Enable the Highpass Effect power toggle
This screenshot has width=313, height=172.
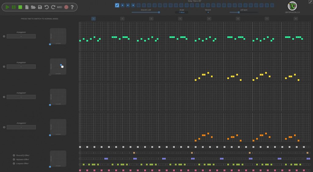[x=14, y=159]
